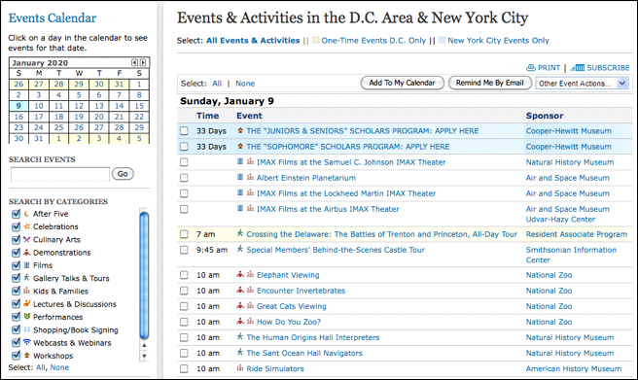Viewport: 638px width, 380px height.
Task: Check the Juniors & Seniors Scholars event box
Action: (x=185, y=131)
